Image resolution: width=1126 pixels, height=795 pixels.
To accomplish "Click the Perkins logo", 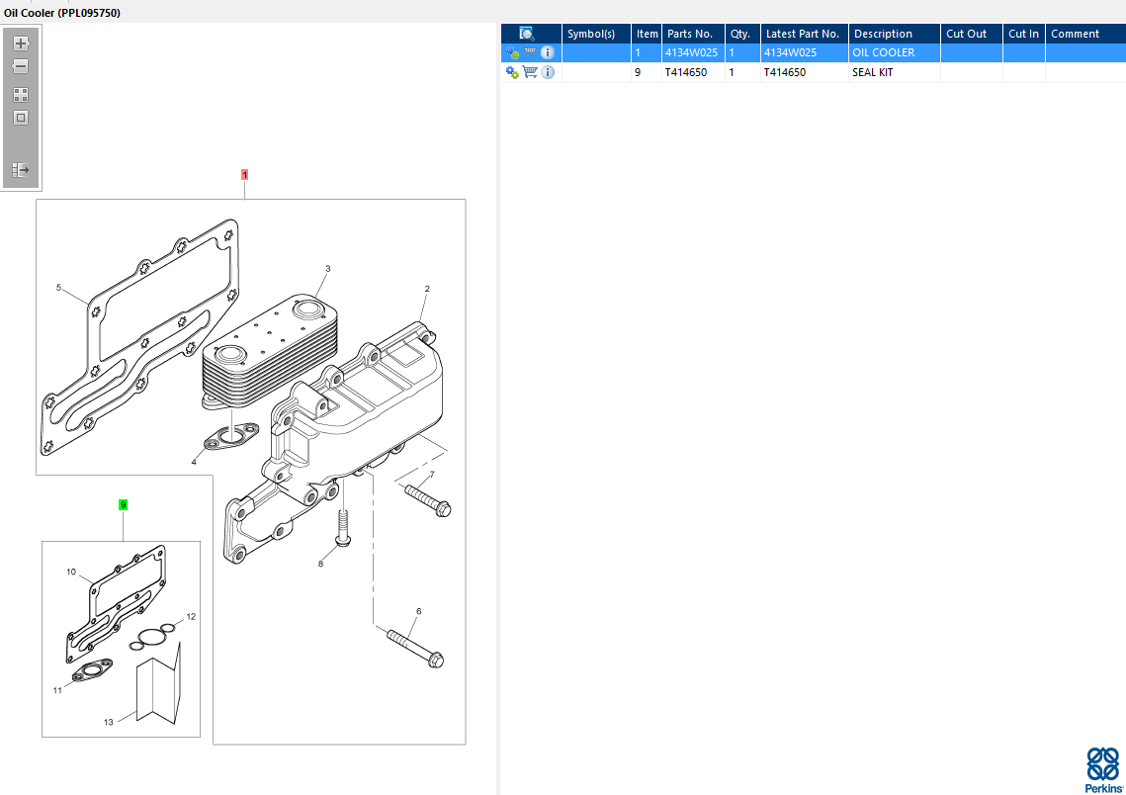I will (1103, 769).
